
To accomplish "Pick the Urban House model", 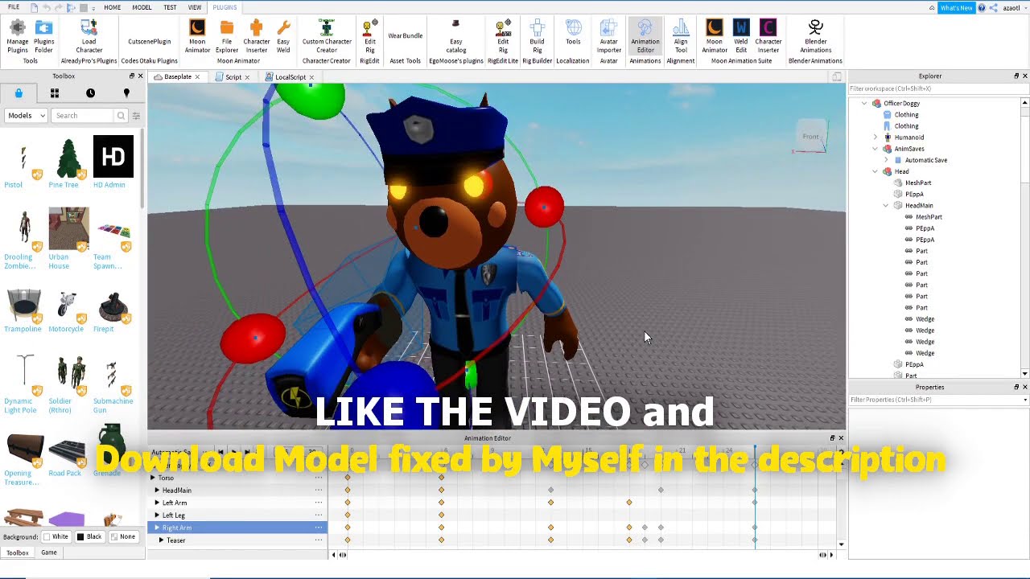I will (68, 238).
